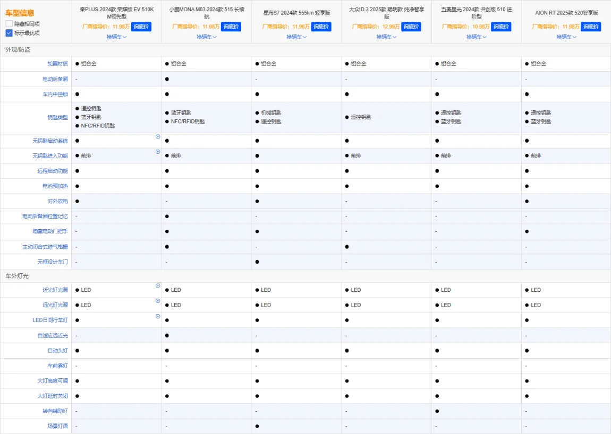Open 换辆车 dropdown under 秦PLUS 2024款

pyautogui.click(x=116, y=37)
